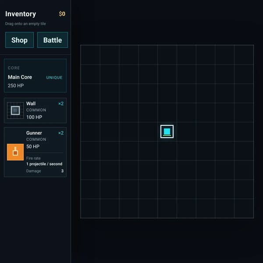This screenshot has width=263, height=263.
Task: Click the Main Core tile on the grid
Action: tap(167, 131)
